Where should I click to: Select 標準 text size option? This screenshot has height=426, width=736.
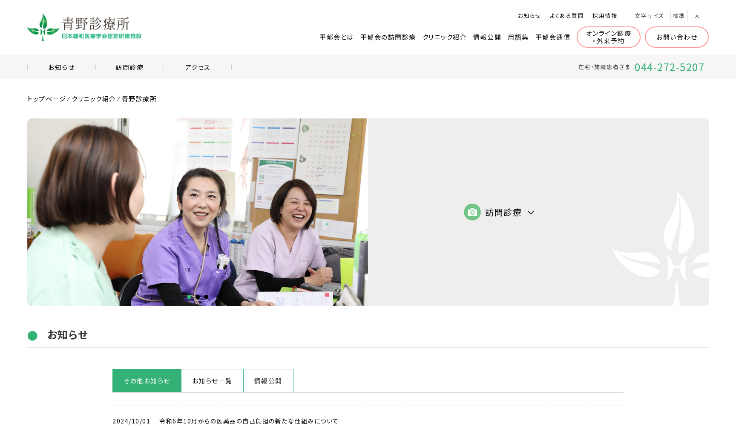[x=679, y=15]
